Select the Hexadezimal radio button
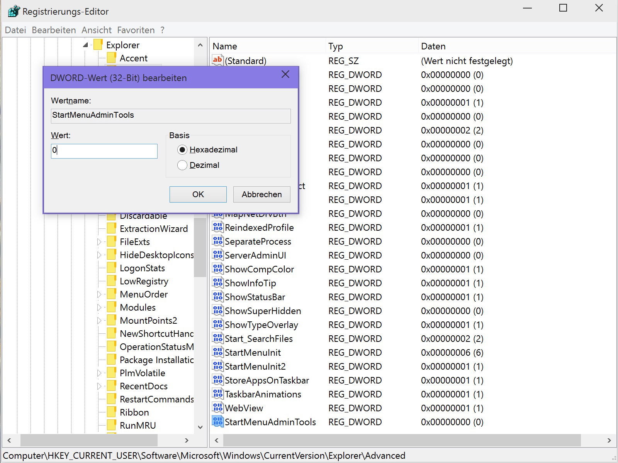Image resolution: width=618 pixels, height=463 pixels. (x=182, y=150)
